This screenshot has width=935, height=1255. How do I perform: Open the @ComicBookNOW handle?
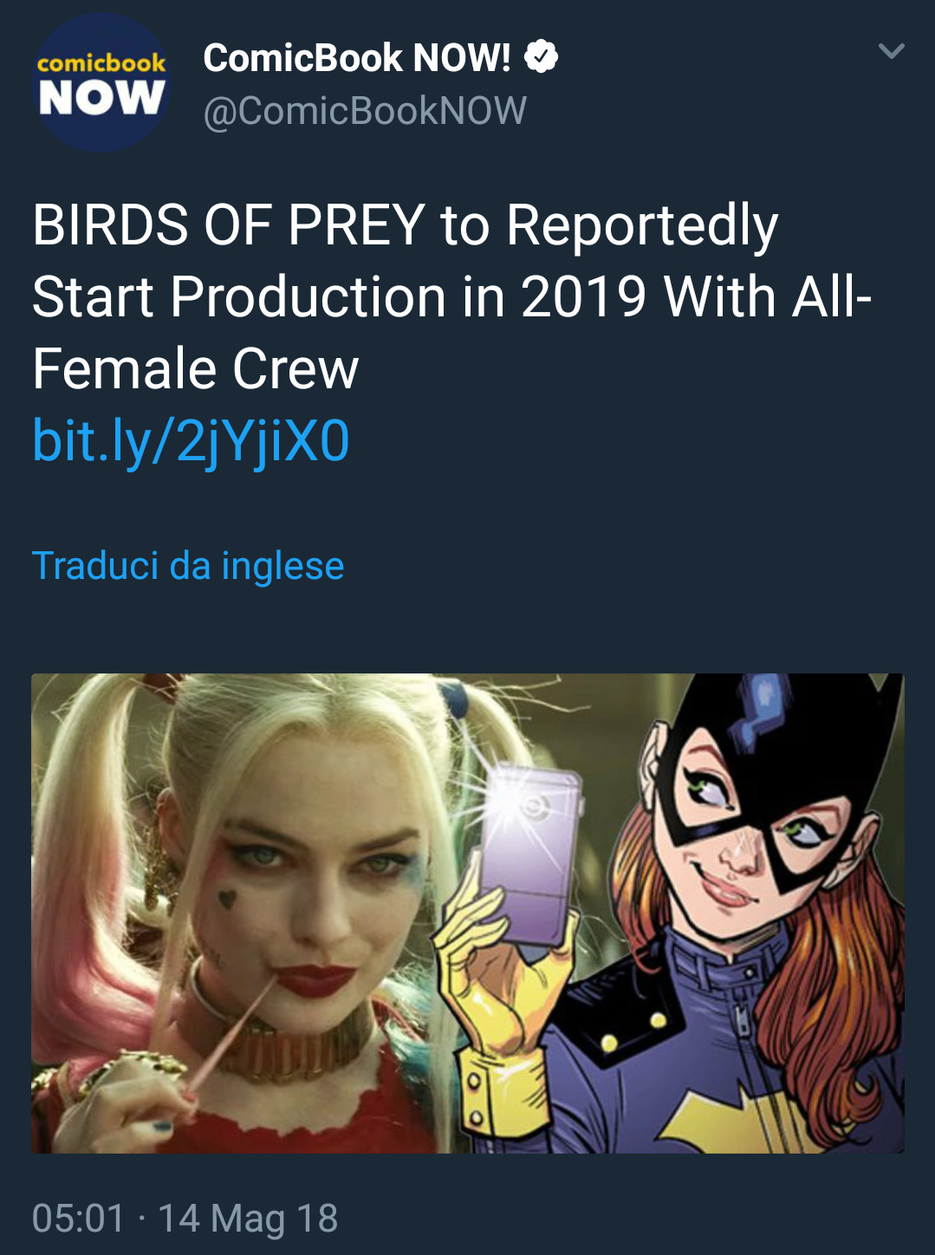[365, 111]
